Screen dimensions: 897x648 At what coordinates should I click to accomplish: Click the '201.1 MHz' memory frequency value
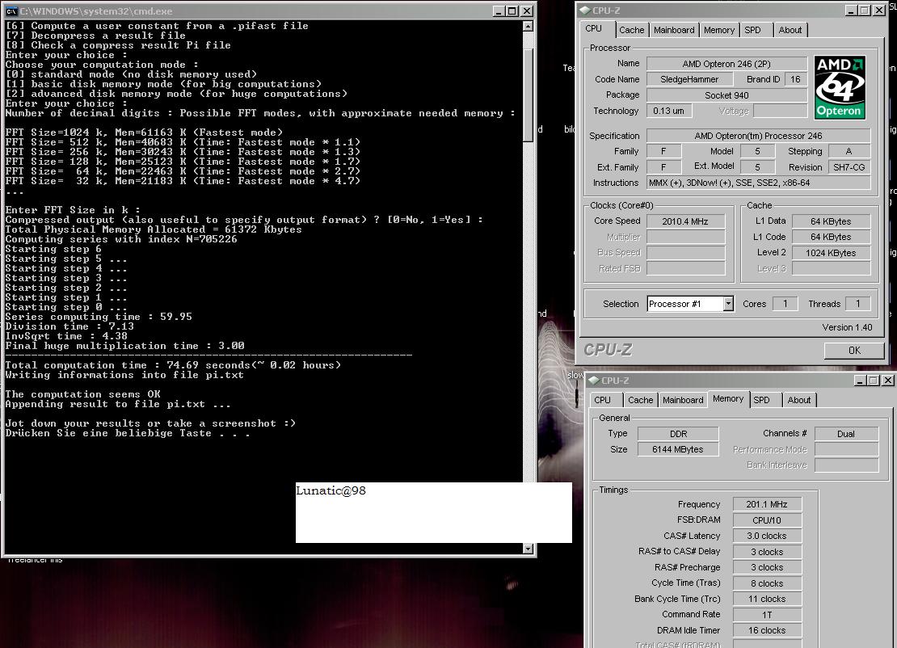click(x=767, y=504)
